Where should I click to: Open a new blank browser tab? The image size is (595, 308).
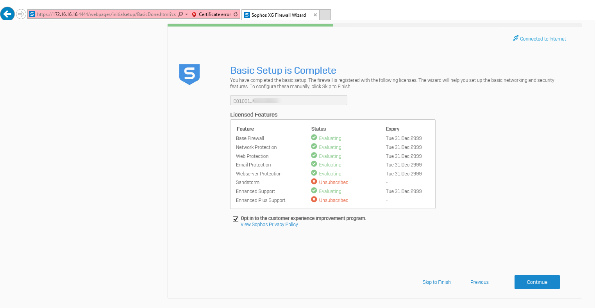tap(325, 15)
